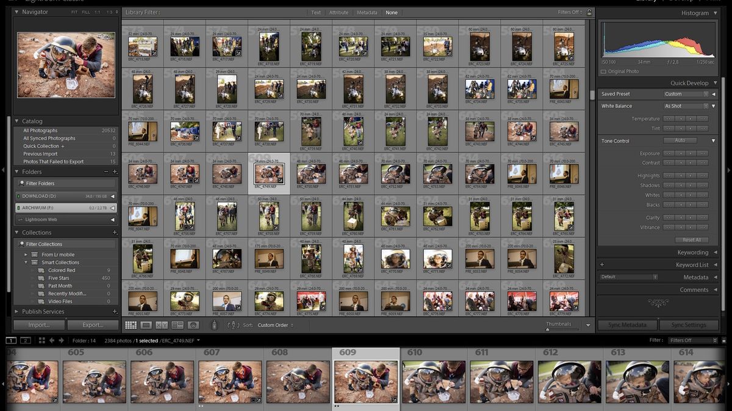Increase Clarity with double right arrow
This screenshot has width=732, height=411.
point(703,217)
